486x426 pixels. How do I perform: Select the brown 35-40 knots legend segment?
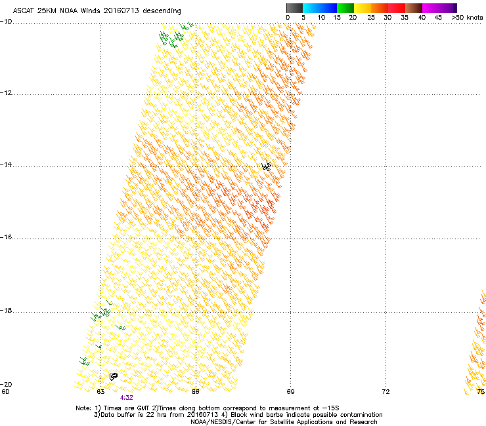(x=414, y=8)
